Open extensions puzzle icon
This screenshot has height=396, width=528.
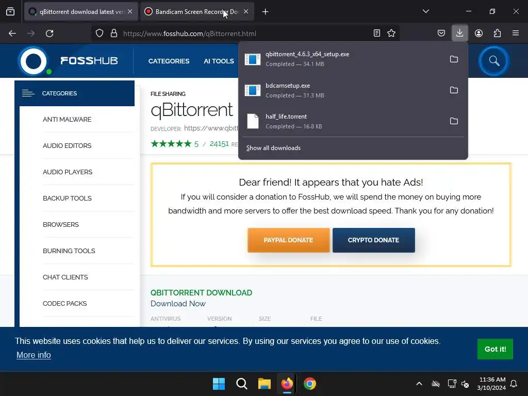pyautogui.click(x=497, y=33)
